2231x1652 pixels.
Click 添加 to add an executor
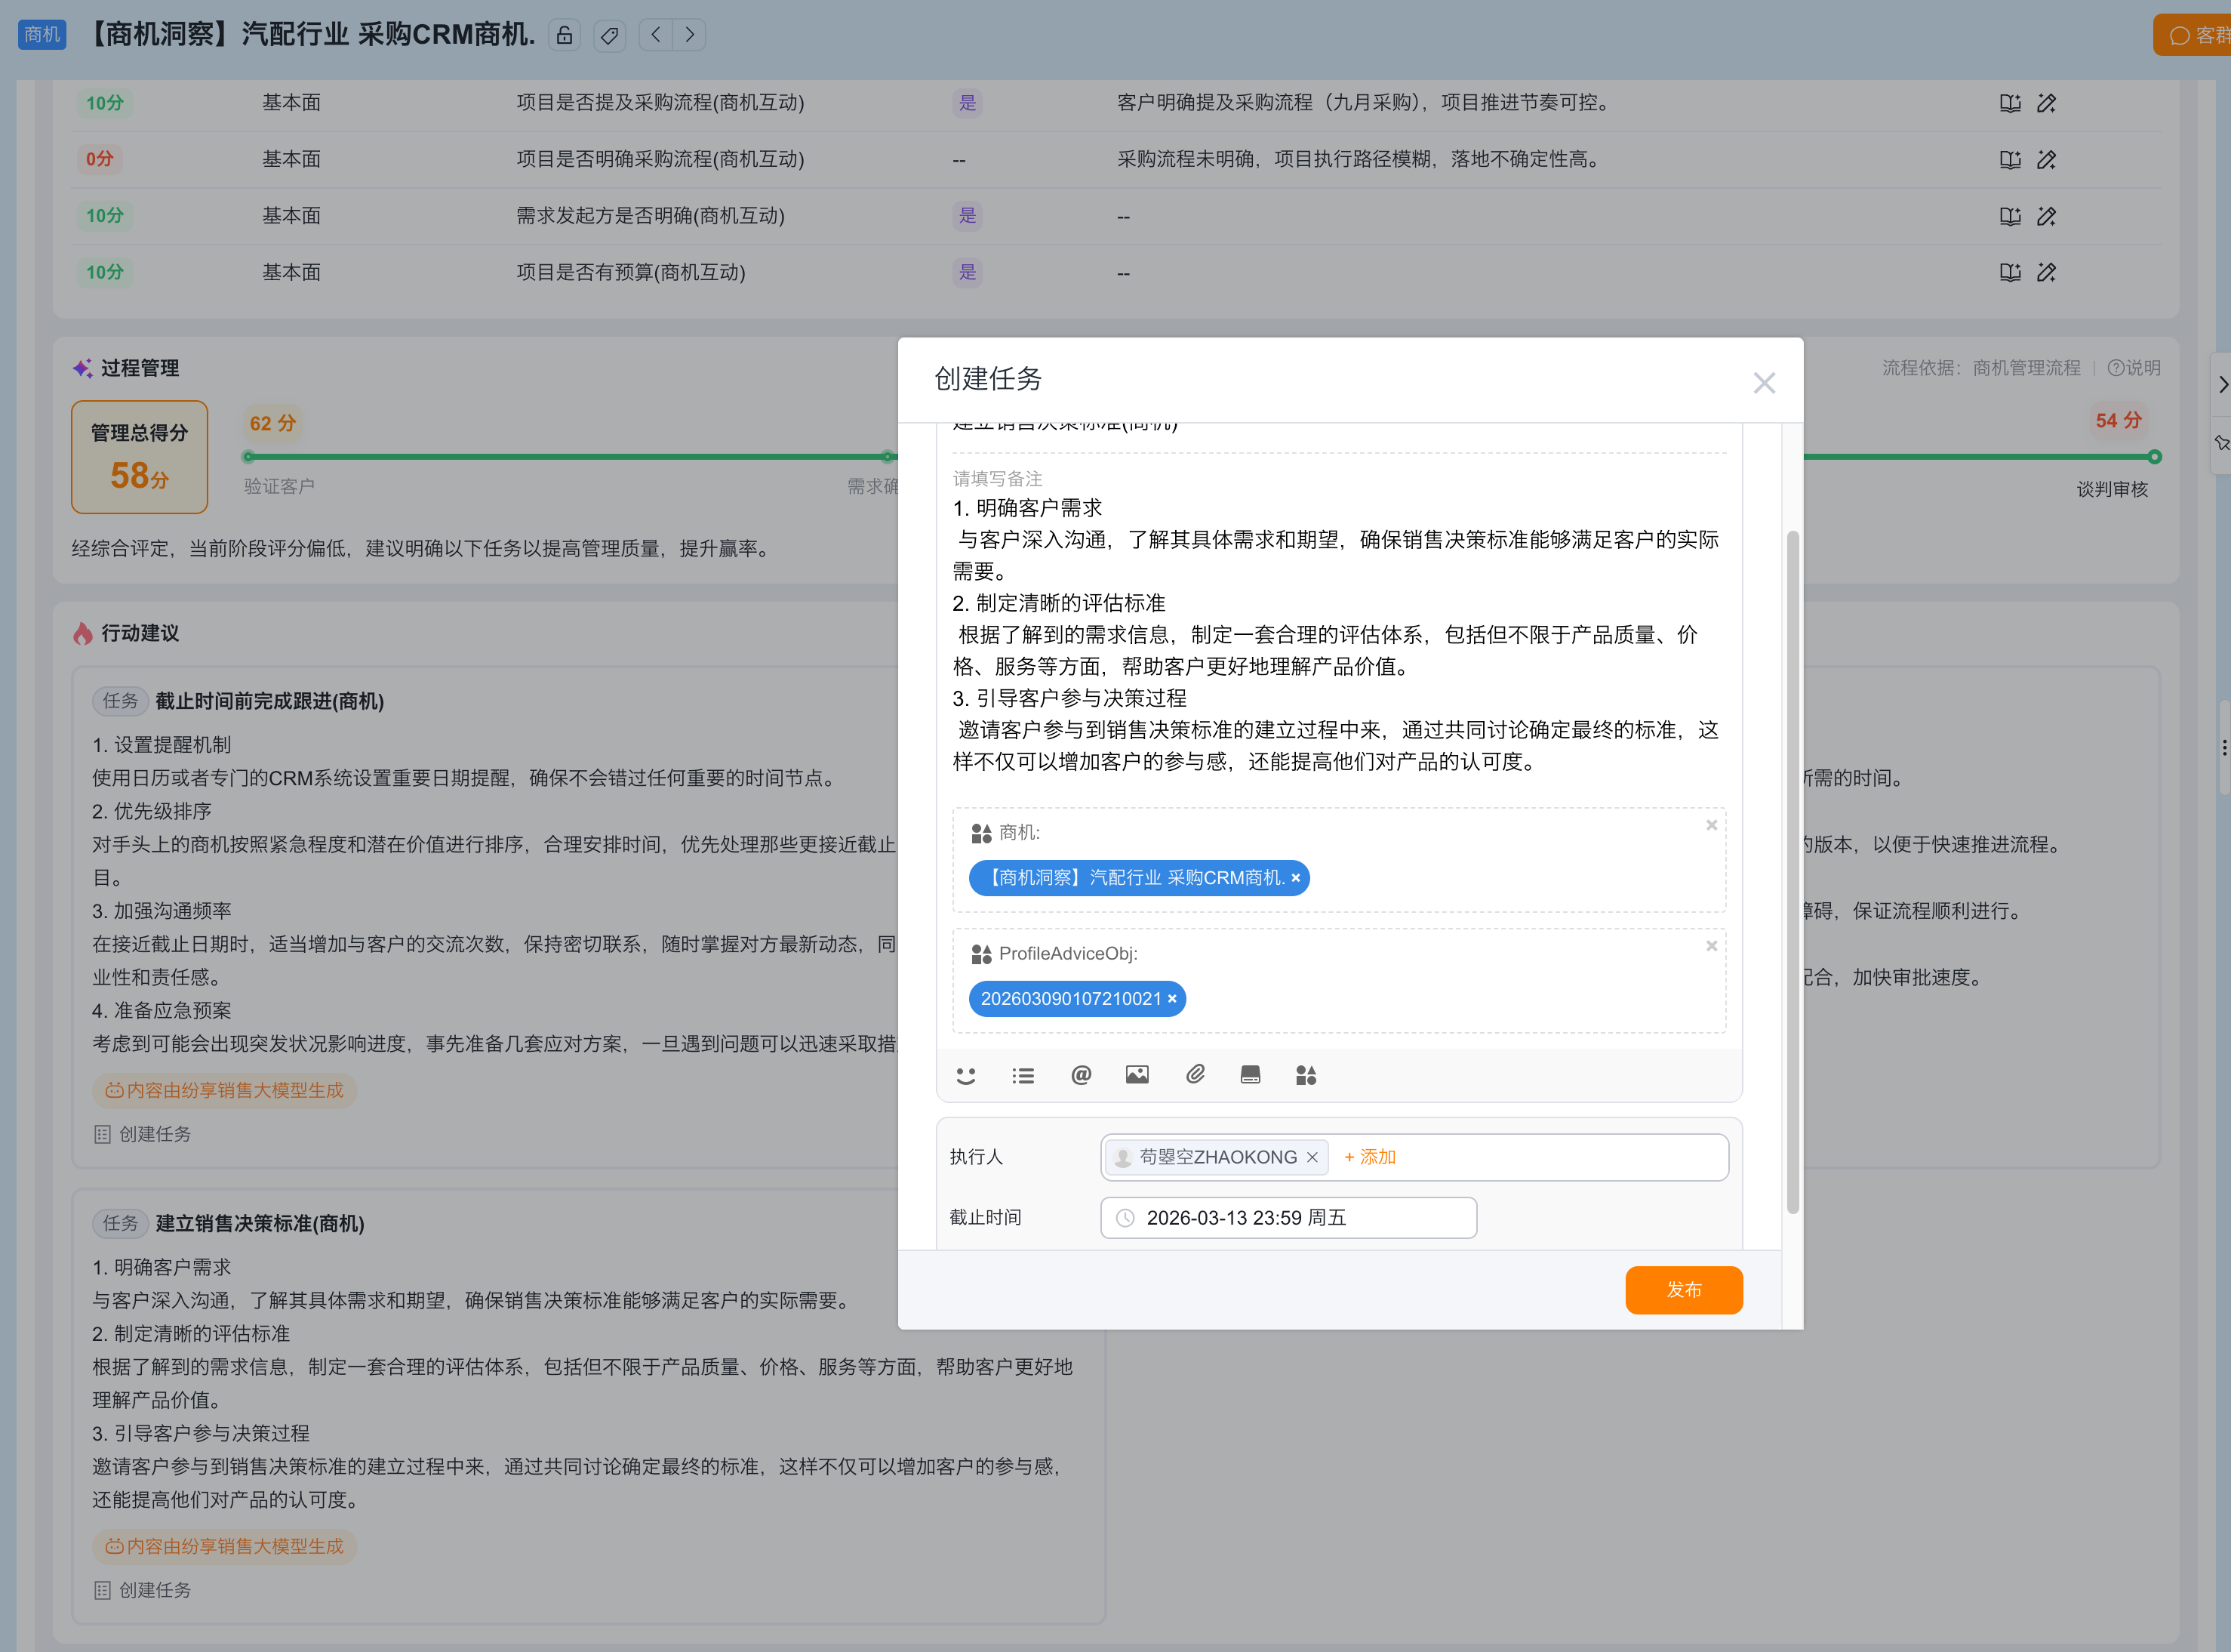click(x=1371, y=1157)
